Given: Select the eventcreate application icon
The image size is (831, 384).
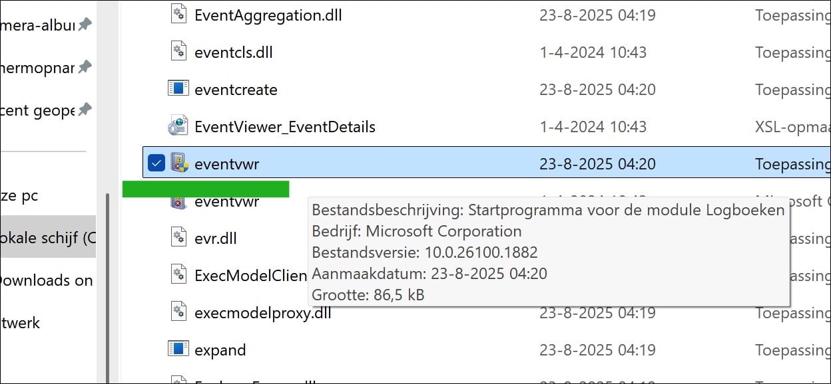Looking at the screenshot, I should point(178,89).
